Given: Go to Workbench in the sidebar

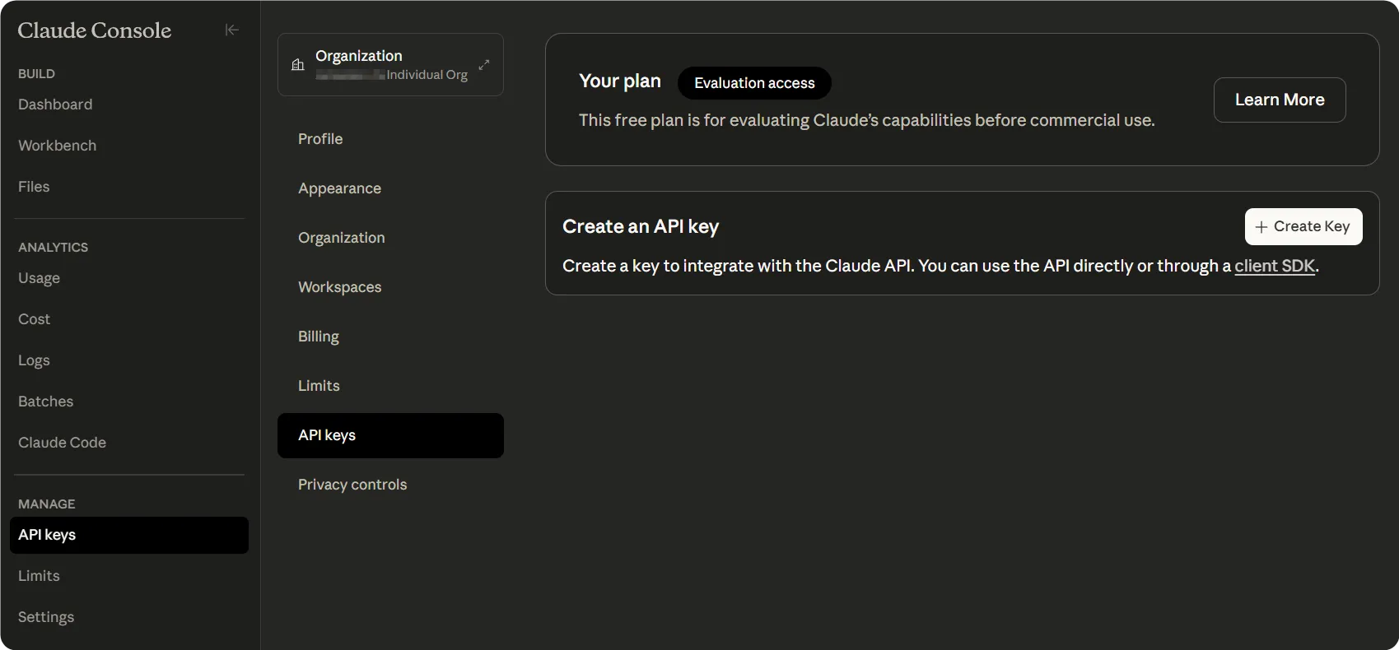Looking at the screenshot, I should point(57,146).
